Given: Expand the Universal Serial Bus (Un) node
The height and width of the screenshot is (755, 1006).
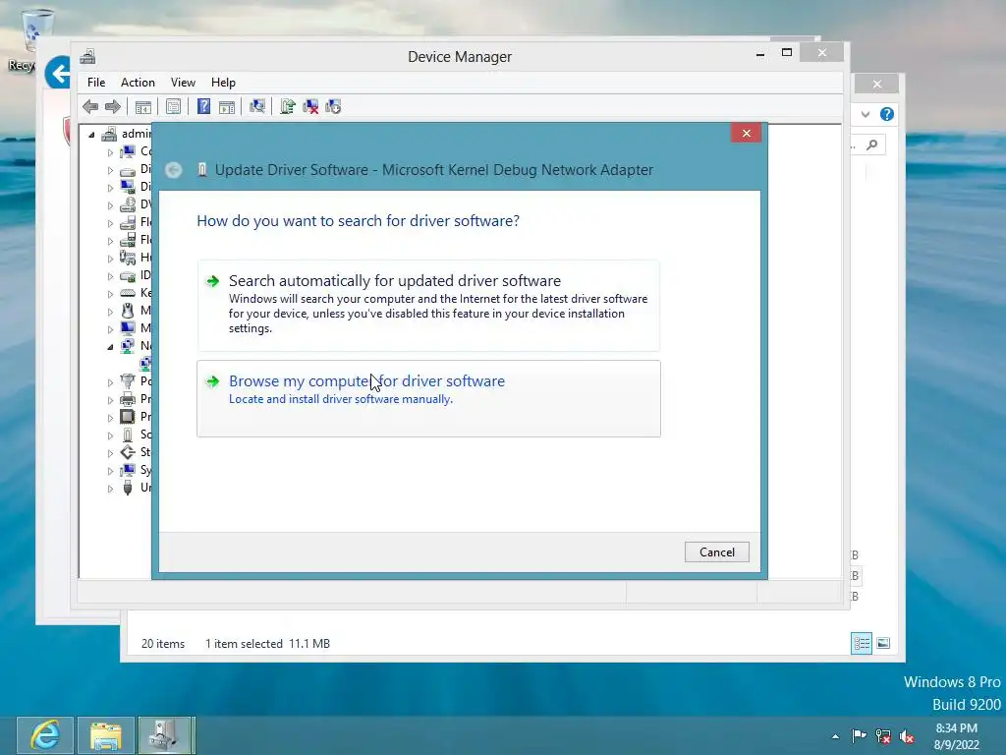Looking at the screenshot, I should (x=110, y=488).
